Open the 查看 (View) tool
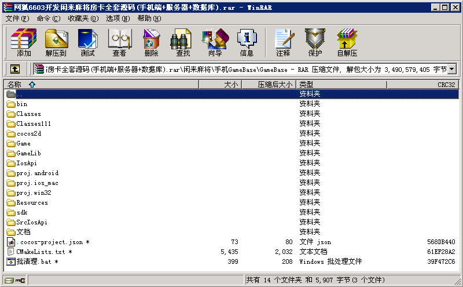The height and width of the screenshot is (287, 463). [x=120, y=42]
